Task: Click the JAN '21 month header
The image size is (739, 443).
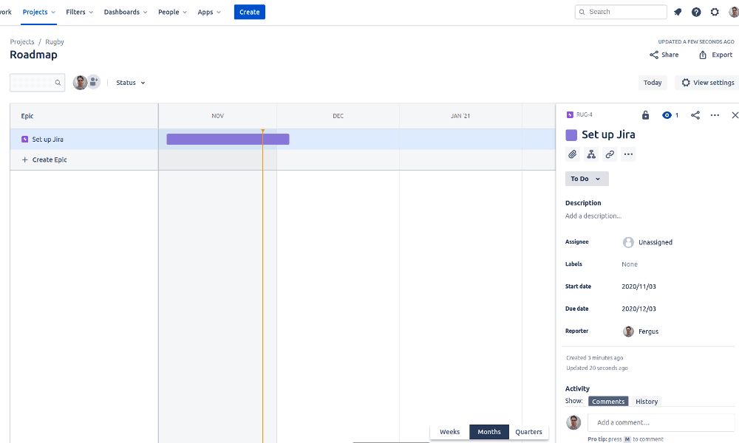Action: [x=460, y=116]
